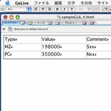
Task: Open the frame editor tab icon
Action: (x=30, y=23)
